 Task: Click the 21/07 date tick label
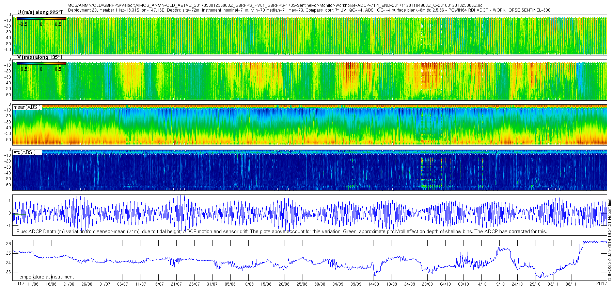pos(176,284)
